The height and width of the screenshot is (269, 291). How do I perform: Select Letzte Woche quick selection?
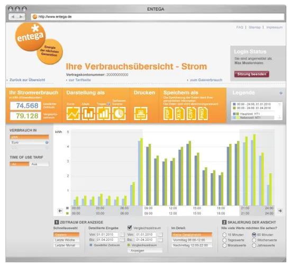click(66, 240)
